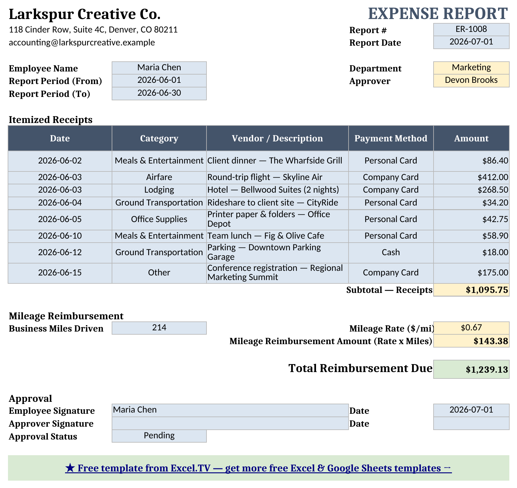Click the Airfare category cell

(159, 177)
